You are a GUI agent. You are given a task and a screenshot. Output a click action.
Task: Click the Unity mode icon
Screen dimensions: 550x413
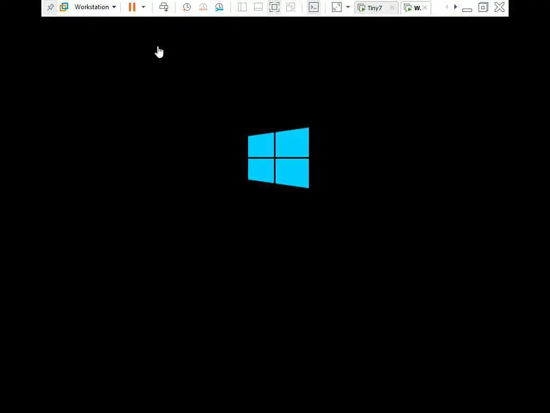[x=291, y=7]
